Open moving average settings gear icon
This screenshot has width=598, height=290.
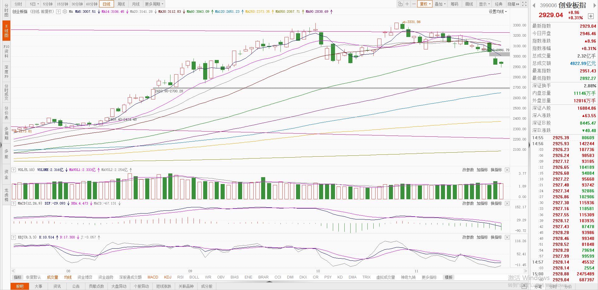pos(65,12)
